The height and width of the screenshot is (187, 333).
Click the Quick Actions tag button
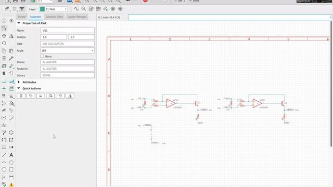pyautogui.click(x=31, y=96)
